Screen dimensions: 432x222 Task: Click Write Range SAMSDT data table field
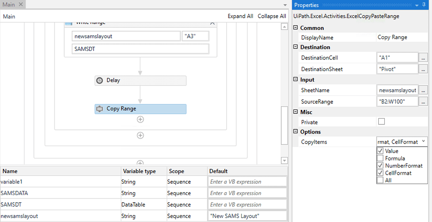click(140, 49)
